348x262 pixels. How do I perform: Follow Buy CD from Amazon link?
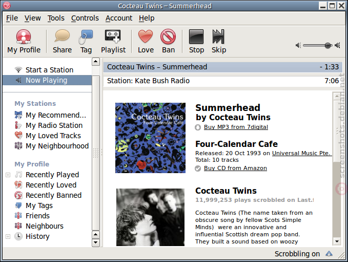click(x=235, y=168)
